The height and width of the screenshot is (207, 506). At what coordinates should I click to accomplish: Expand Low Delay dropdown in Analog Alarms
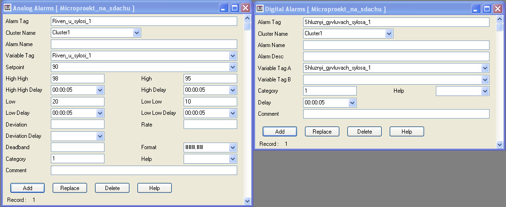point(100,113)
